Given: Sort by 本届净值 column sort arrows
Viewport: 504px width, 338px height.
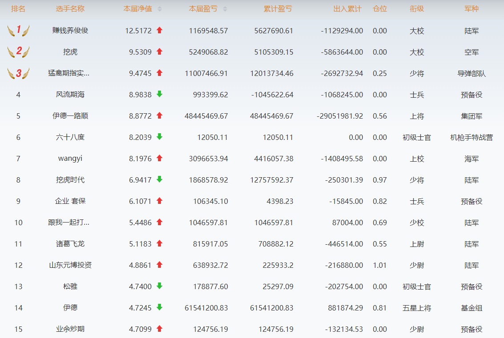Looking at the screenshot, I should (160, 9).
